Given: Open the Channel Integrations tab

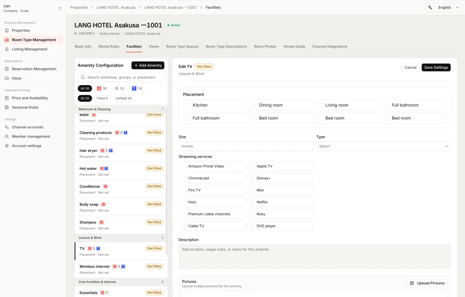Looking at the screenshot, I should point(330,46).
